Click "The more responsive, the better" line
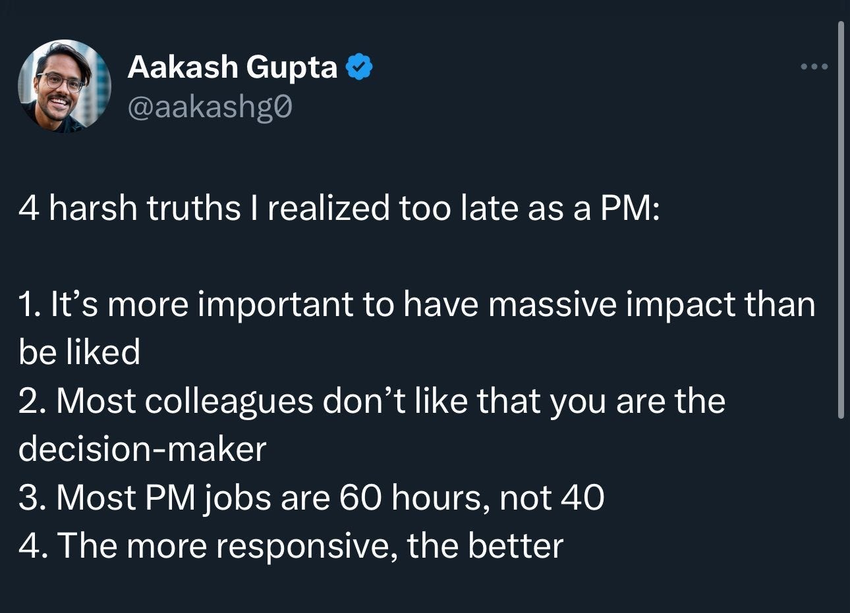 click(291, 546)
